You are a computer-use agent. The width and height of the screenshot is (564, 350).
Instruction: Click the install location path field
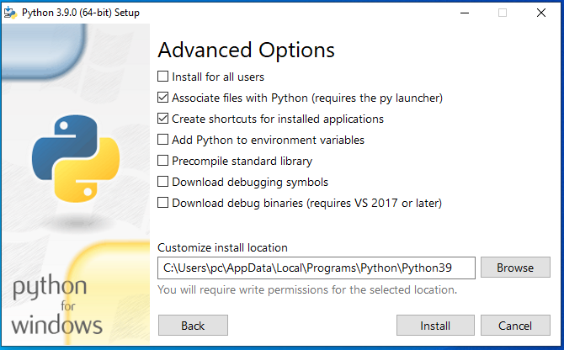pos(317,268)
